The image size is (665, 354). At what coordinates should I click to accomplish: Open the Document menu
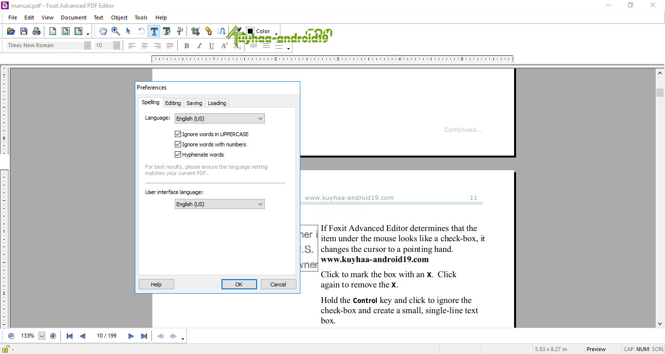74,18
